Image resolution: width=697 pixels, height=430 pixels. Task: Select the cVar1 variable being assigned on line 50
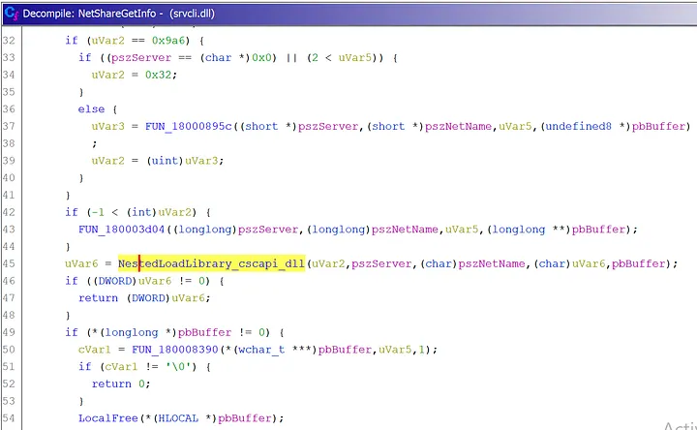pyautogui.click(x=95, y=349)
